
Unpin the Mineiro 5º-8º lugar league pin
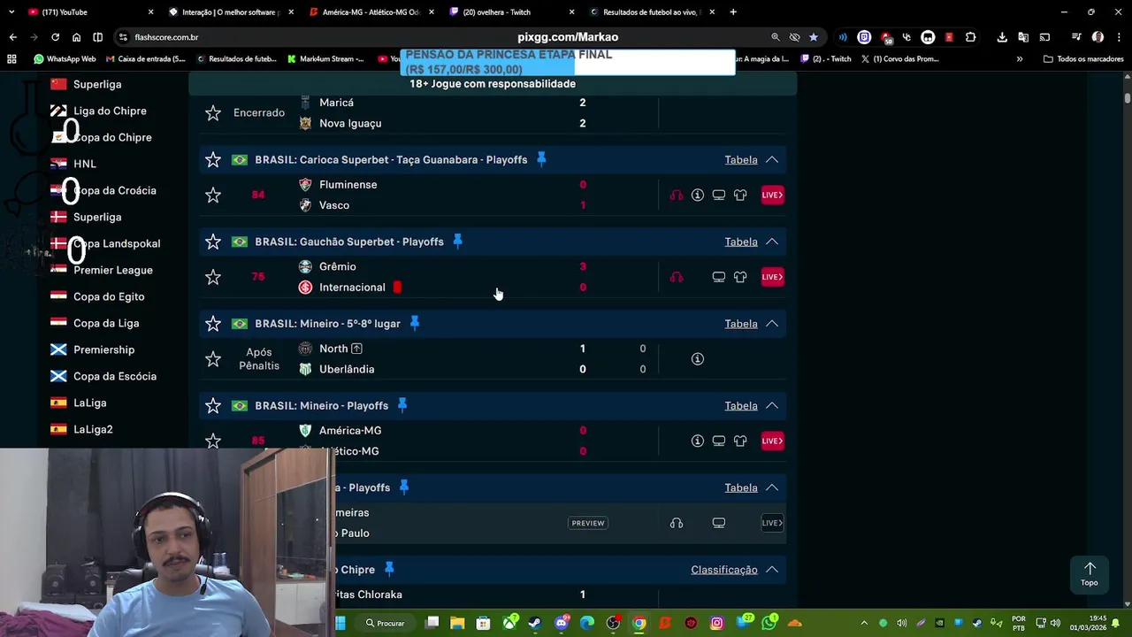click(x=414, y=323)
